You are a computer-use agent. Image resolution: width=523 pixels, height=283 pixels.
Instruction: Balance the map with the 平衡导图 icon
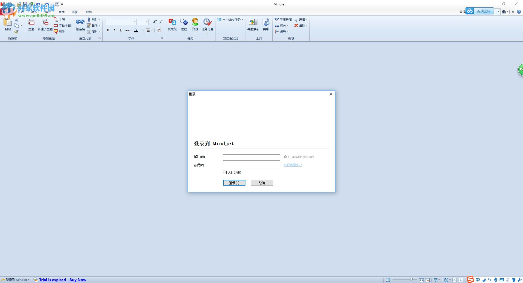283,19
